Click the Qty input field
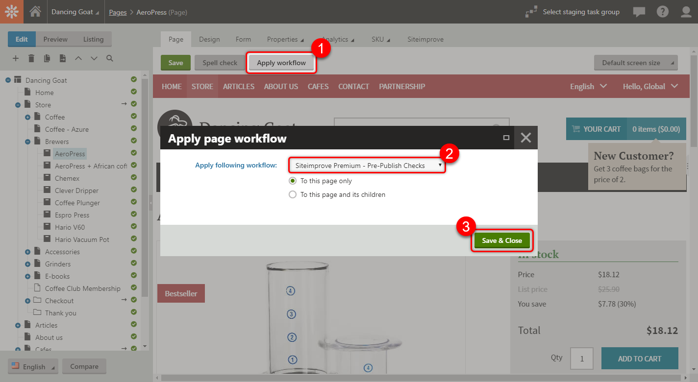The image size is (698, 382). click(582, 358)
